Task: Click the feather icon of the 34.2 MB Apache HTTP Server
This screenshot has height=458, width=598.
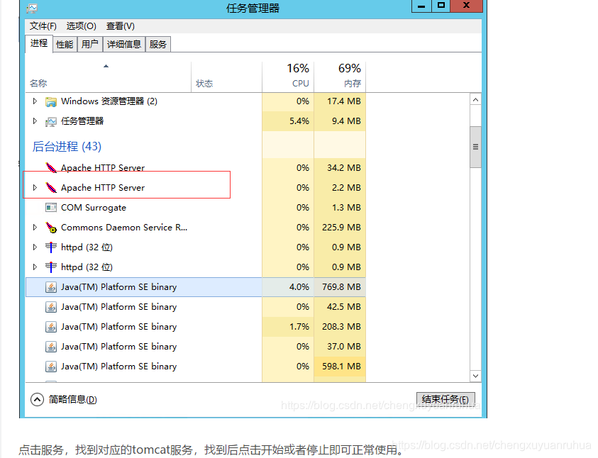Action: click(51, 167)
